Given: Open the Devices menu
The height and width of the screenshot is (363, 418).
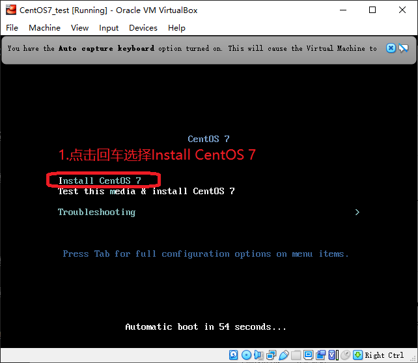Looking at the screenshot, I should pyautogui.click(x=143, y=28).
